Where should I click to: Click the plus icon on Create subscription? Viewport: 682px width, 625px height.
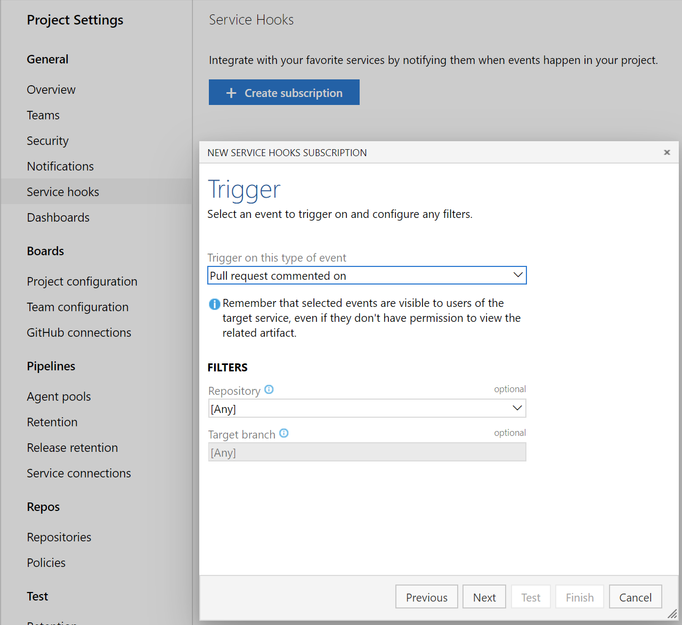tap(230, 92)
